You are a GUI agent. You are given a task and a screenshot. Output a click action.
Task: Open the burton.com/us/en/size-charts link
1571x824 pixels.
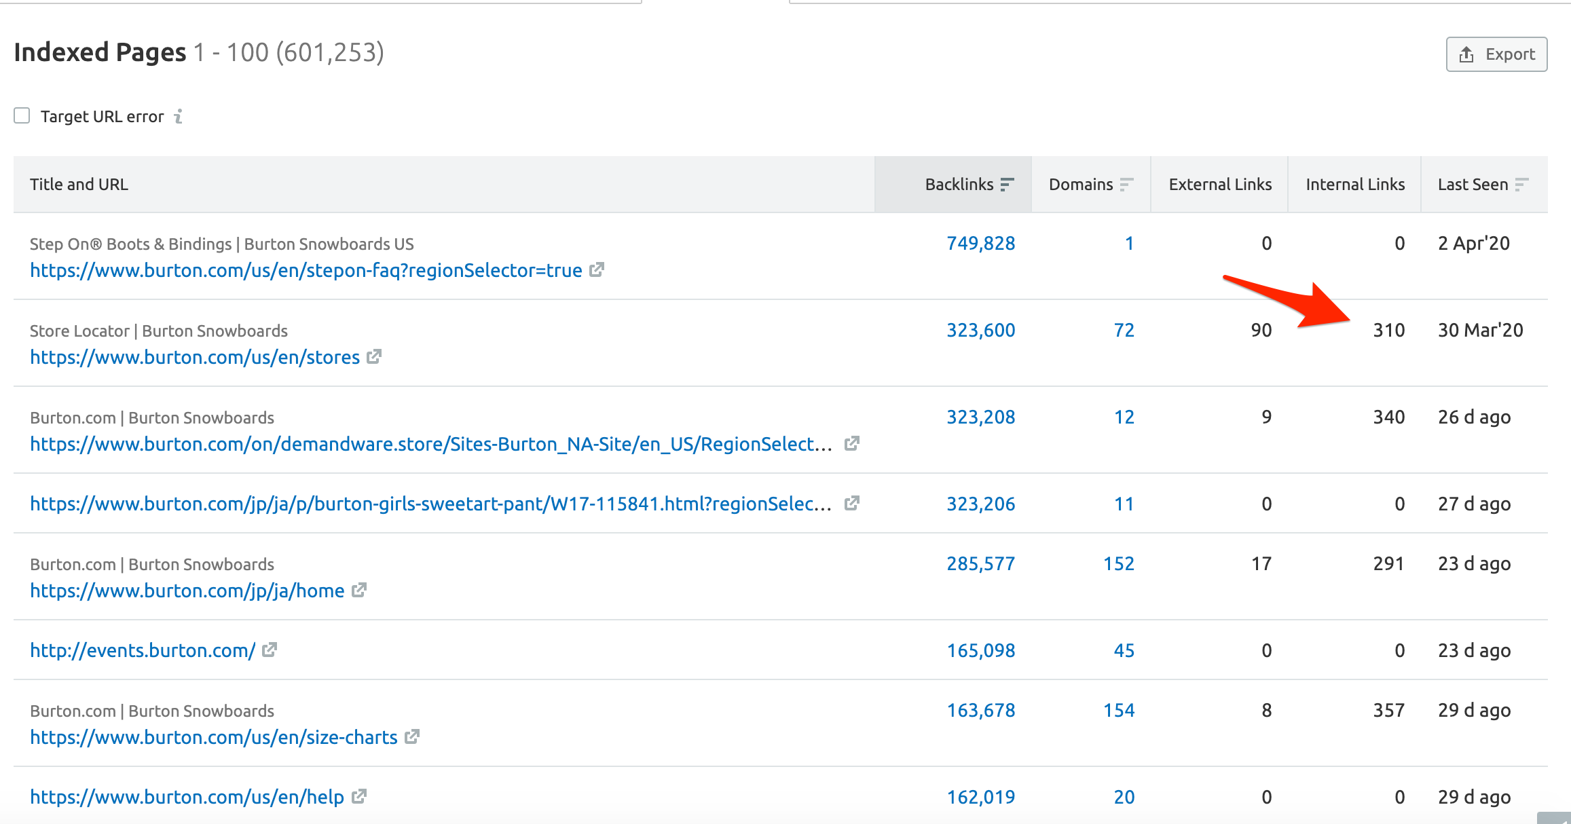(x=214, y=738)
